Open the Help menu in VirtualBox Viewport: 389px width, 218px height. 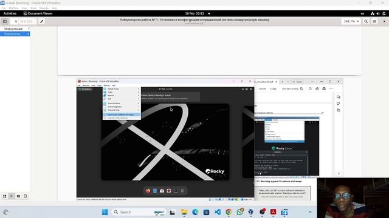pos(54,8)
